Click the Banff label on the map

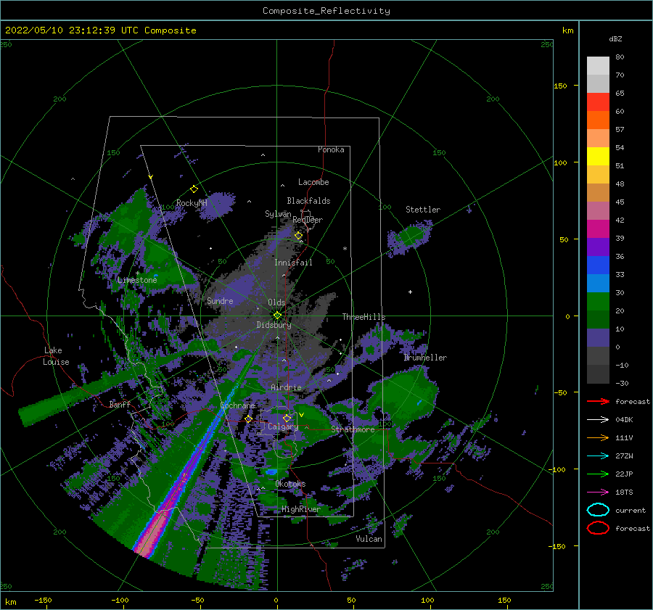(120, 404)
